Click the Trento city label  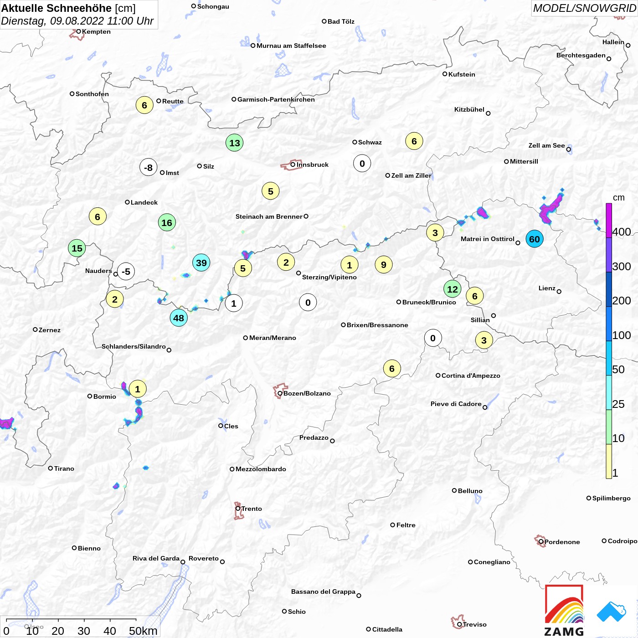[x=252, y=509]
